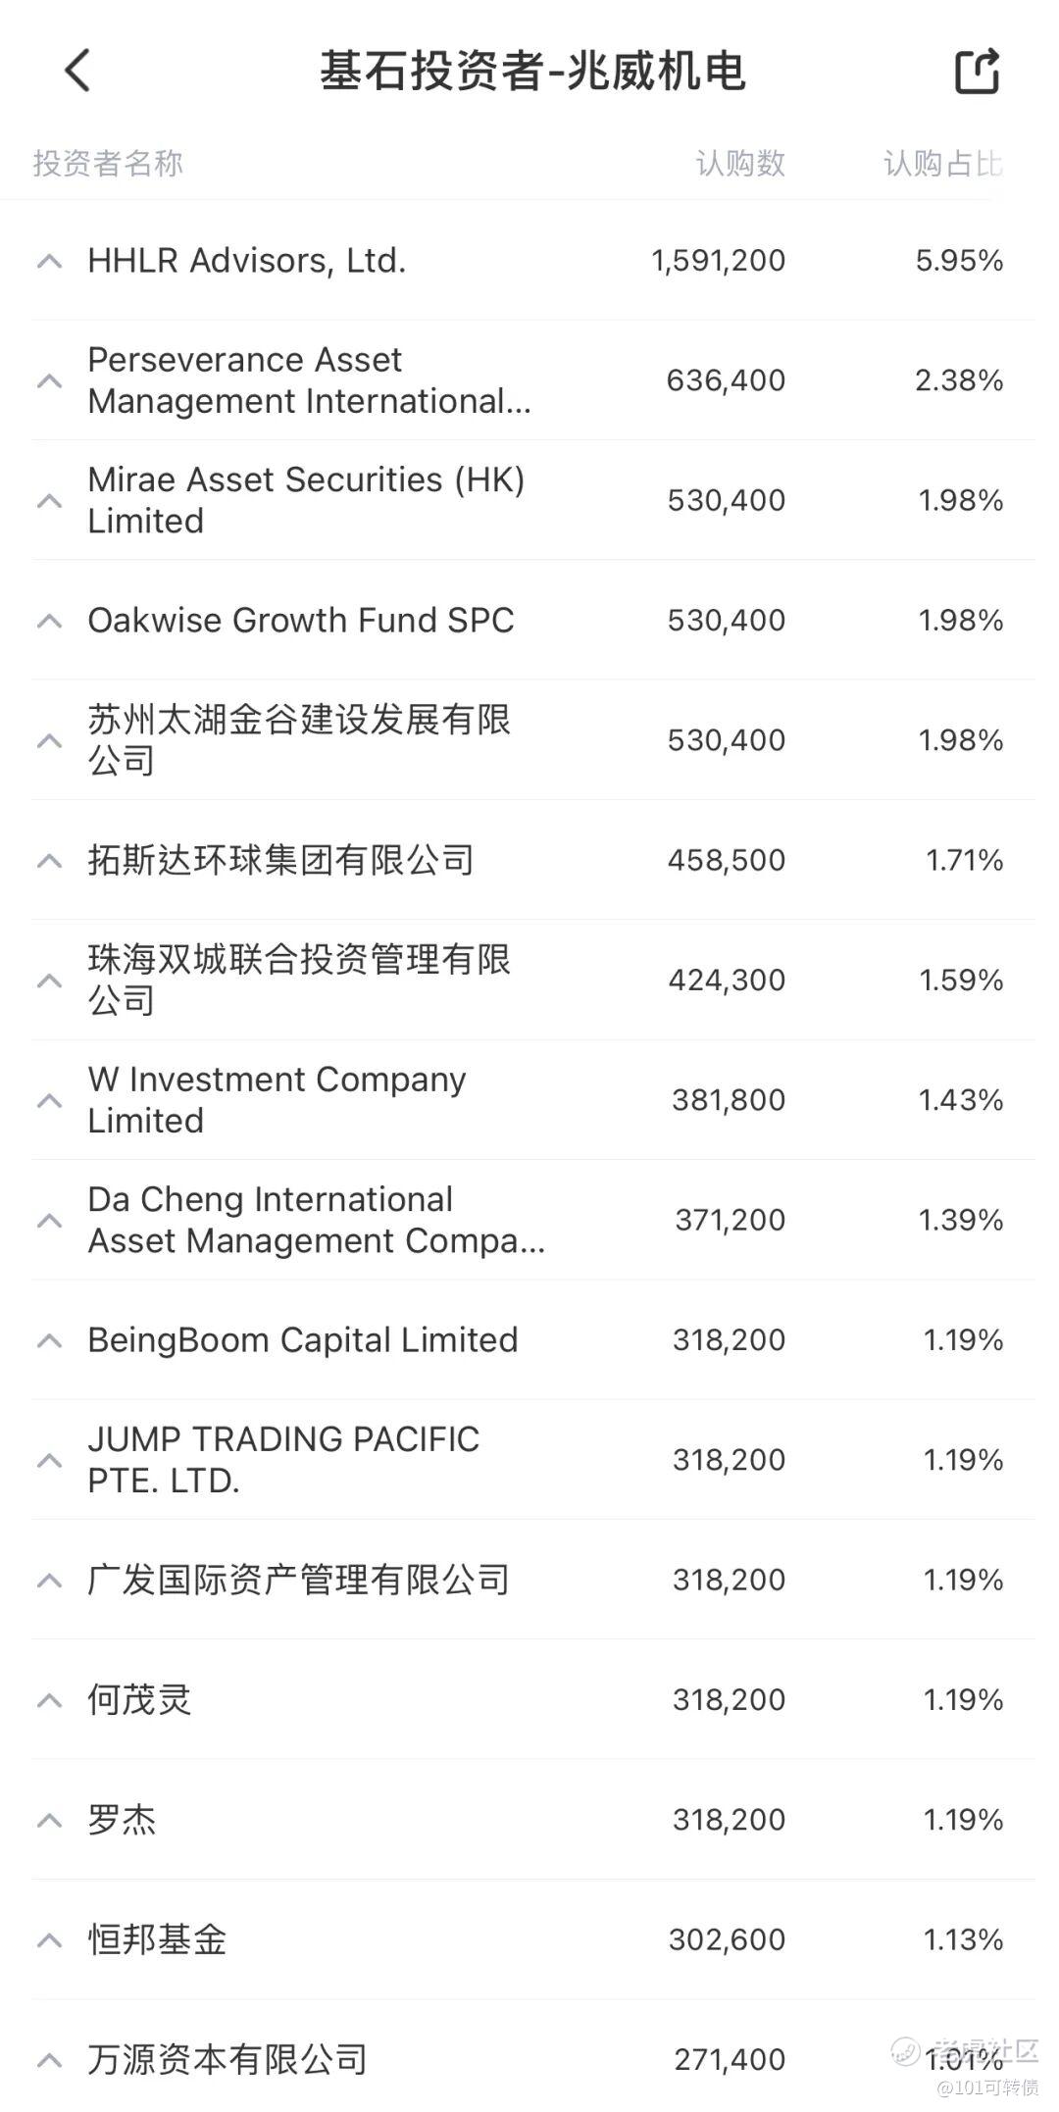Screen dimensions: 1059x2112
Task: Collapse the chevron next to 何茂灵
Action: coord(49,1700)
